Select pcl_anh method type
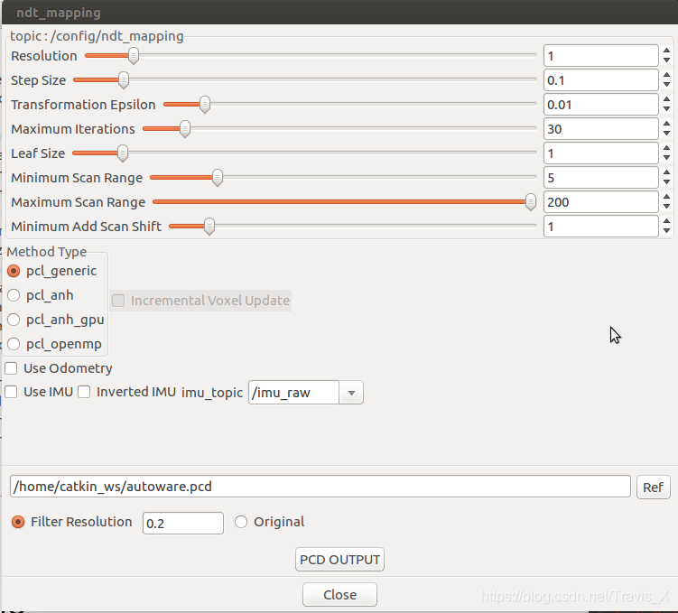This screenshot has width=678, height=613. click(14, 295)
